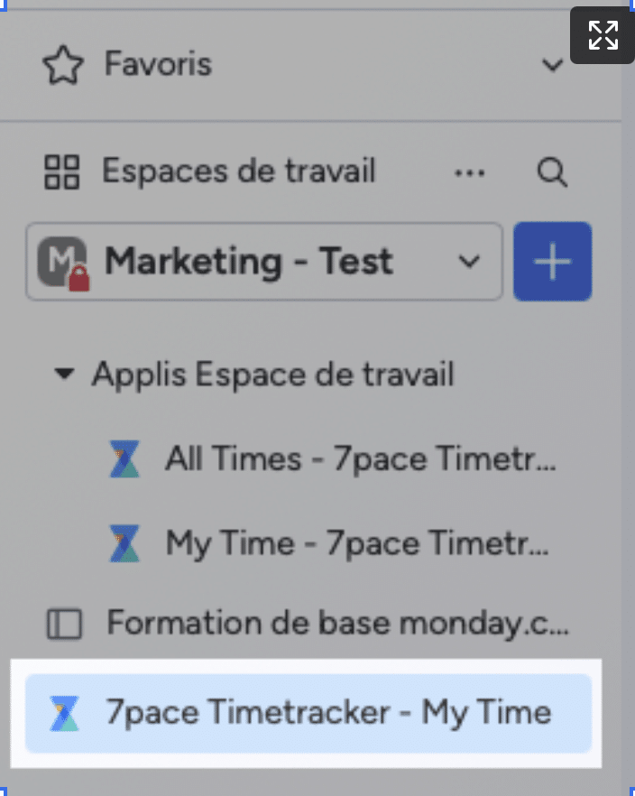Open the three-dots menu for Espaces de travail
635x796 pixels.
pos(469,173)
